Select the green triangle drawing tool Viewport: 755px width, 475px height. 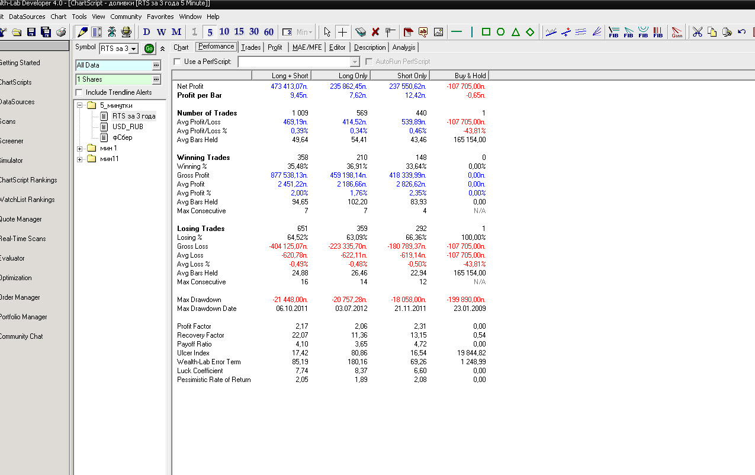pos(516,32)
